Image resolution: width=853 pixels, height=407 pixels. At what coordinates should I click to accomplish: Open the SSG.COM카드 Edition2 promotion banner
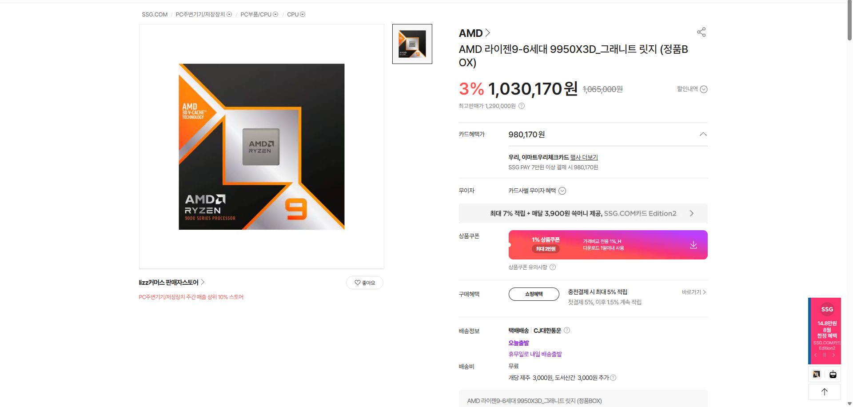tap(583, 213)
